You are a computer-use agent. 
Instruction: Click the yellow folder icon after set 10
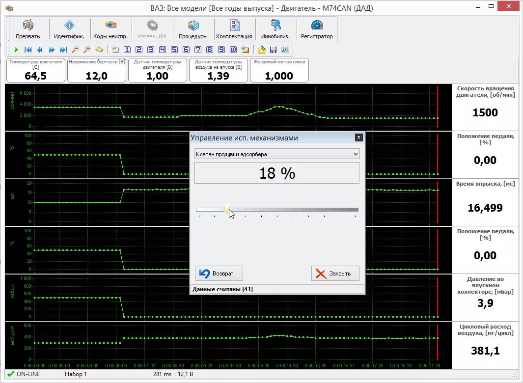tap(245, 50)
